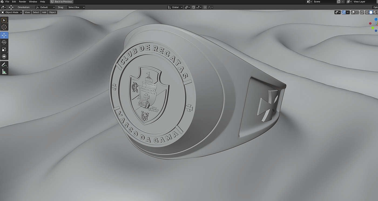
Task: Click the View Layer name field
Action: (364, 2)
